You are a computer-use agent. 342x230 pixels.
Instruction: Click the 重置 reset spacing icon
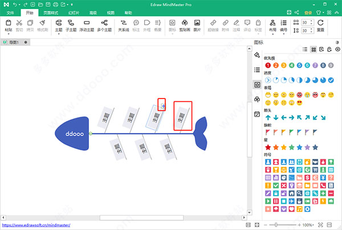pyautogui.click(x=320, y=23)
